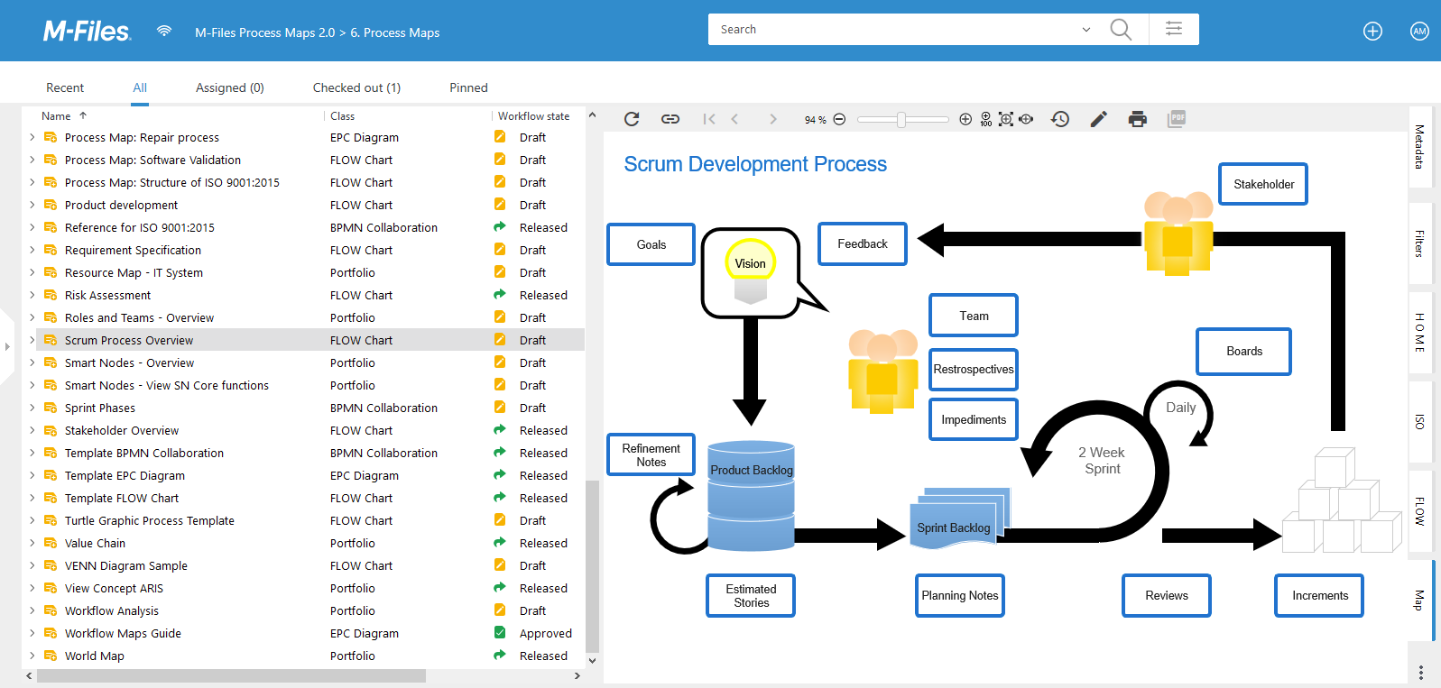Click the zoom out minus icon

point(839,119)
